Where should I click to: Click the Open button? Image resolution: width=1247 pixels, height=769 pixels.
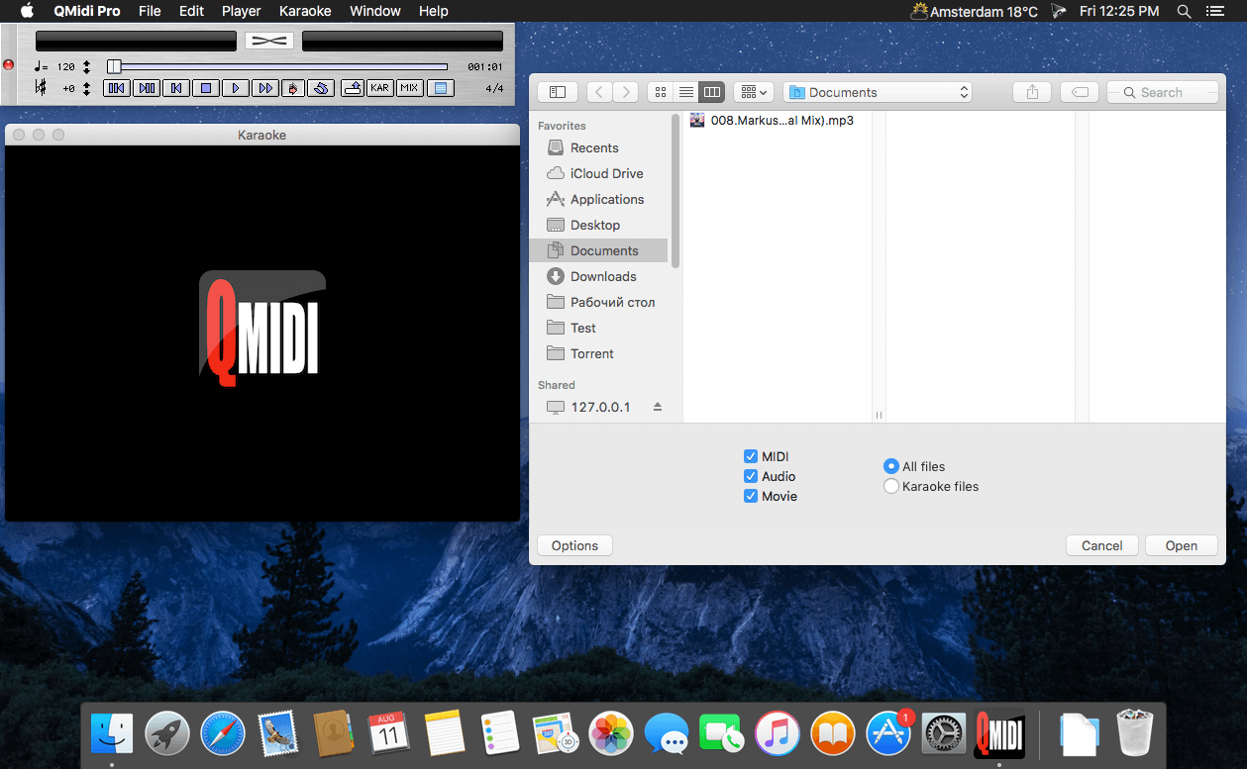tap(1182, 545)
